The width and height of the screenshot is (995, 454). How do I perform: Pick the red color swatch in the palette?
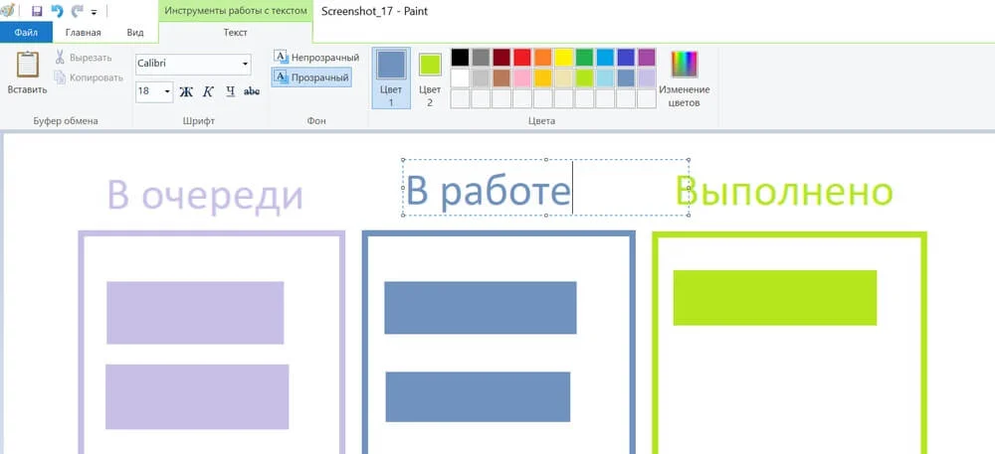click(521, 58)
